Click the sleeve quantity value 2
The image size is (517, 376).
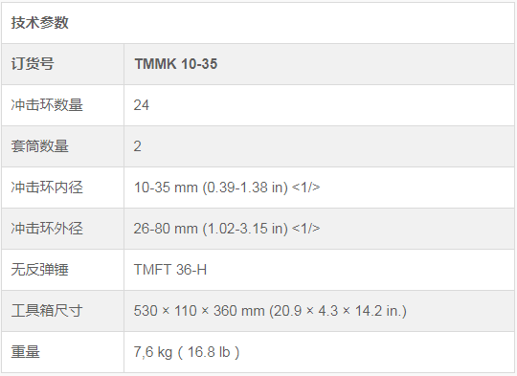[138, 146]
